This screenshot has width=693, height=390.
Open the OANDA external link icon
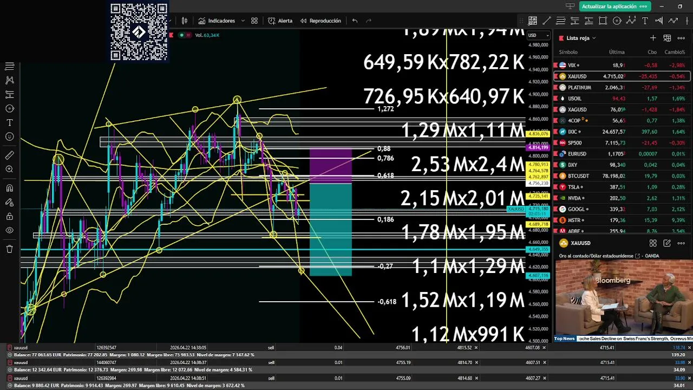pyautogui.click(x=638, y=256)
